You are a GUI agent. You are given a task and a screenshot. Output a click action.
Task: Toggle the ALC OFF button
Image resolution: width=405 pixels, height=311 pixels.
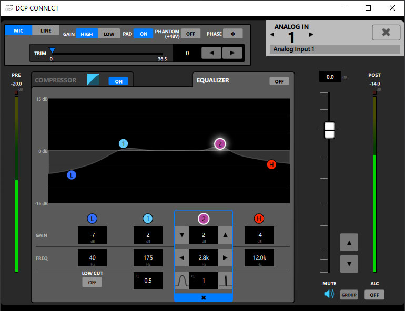[x=374, y=295]
